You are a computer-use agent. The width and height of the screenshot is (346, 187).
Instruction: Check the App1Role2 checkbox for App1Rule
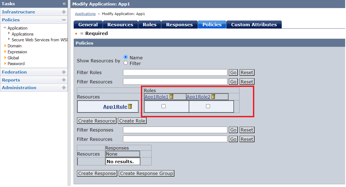[208, 106]
